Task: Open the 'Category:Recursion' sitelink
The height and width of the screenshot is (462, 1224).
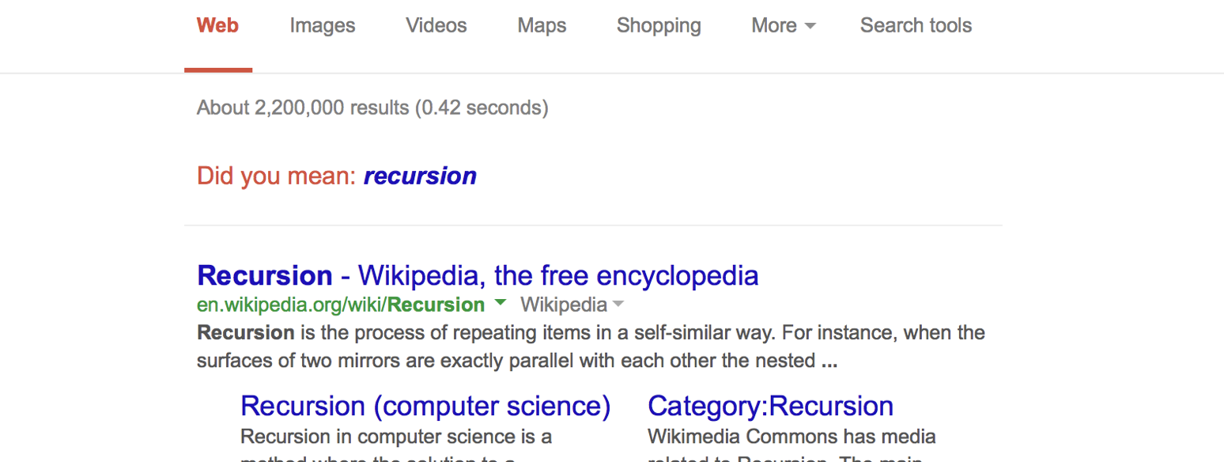Action: [770, 405]
